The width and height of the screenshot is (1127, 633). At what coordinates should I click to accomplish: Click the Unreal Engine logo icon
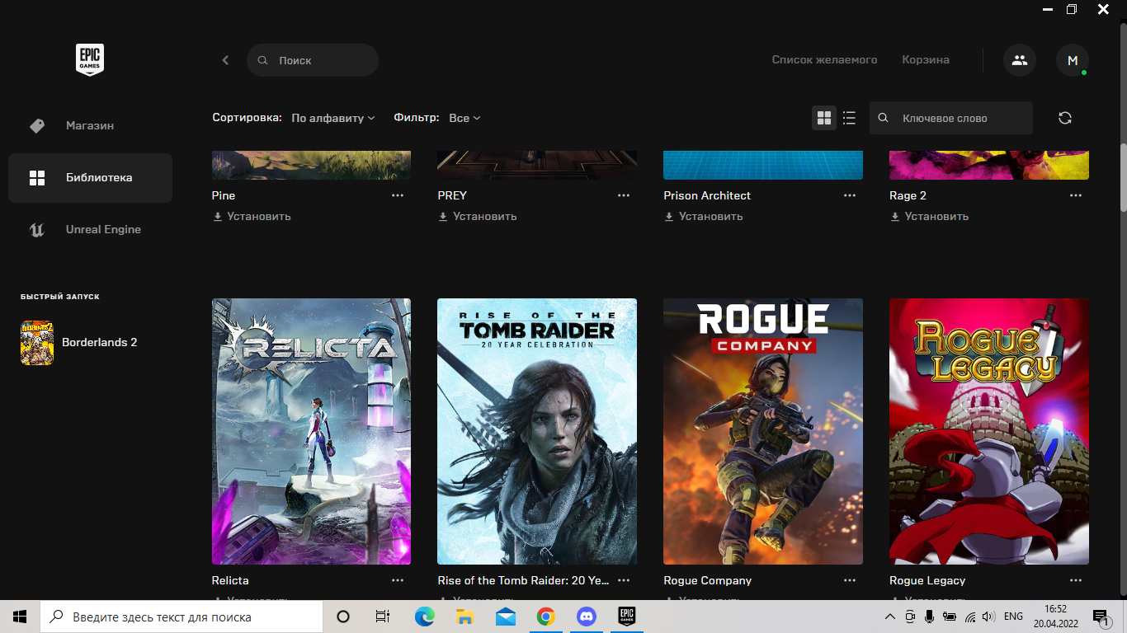36,230
